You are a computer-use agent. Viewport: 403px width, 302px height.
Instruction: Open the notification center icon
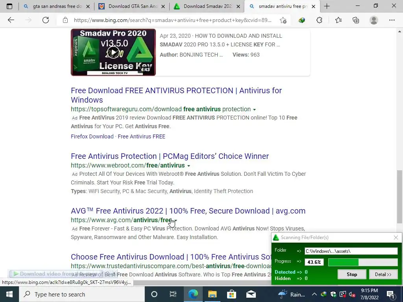(390, 294)
